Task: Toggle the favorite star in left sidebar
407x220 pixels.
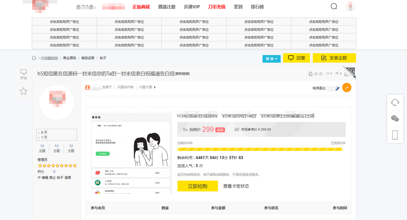Action: (x=23, y=91)
